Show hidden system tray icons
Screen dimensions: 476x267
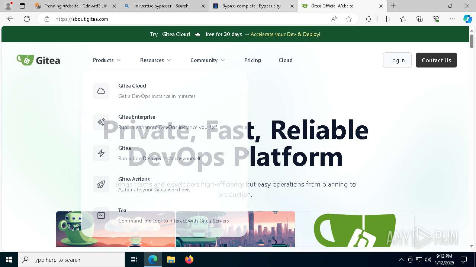click(401, 260)
